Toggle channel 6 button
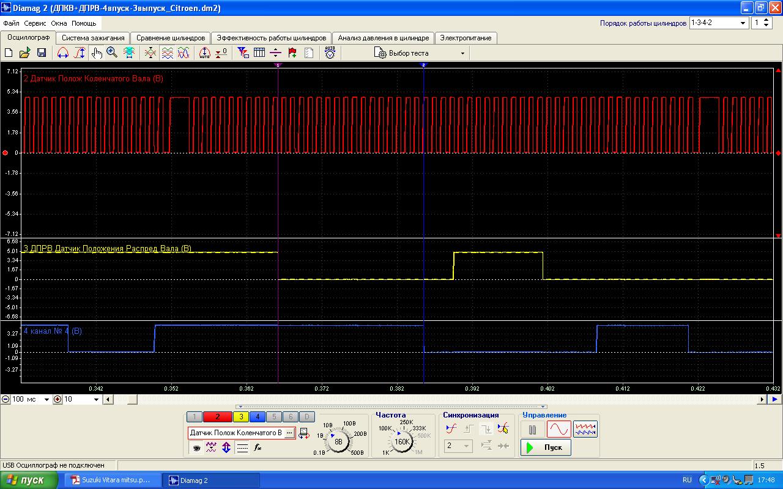783x489 pixels. [x=291, y=417]
